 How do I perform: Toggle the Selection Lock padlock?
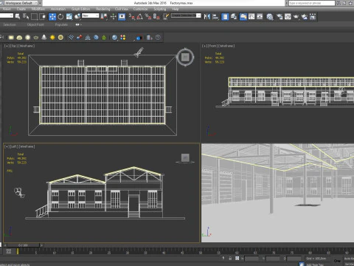[x=230, y=258]
